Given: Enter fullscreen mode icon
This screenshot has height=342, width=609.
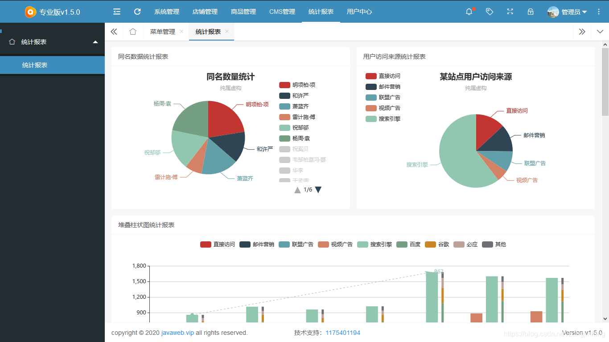Looking at the screenshot, I should click(510, 12).
